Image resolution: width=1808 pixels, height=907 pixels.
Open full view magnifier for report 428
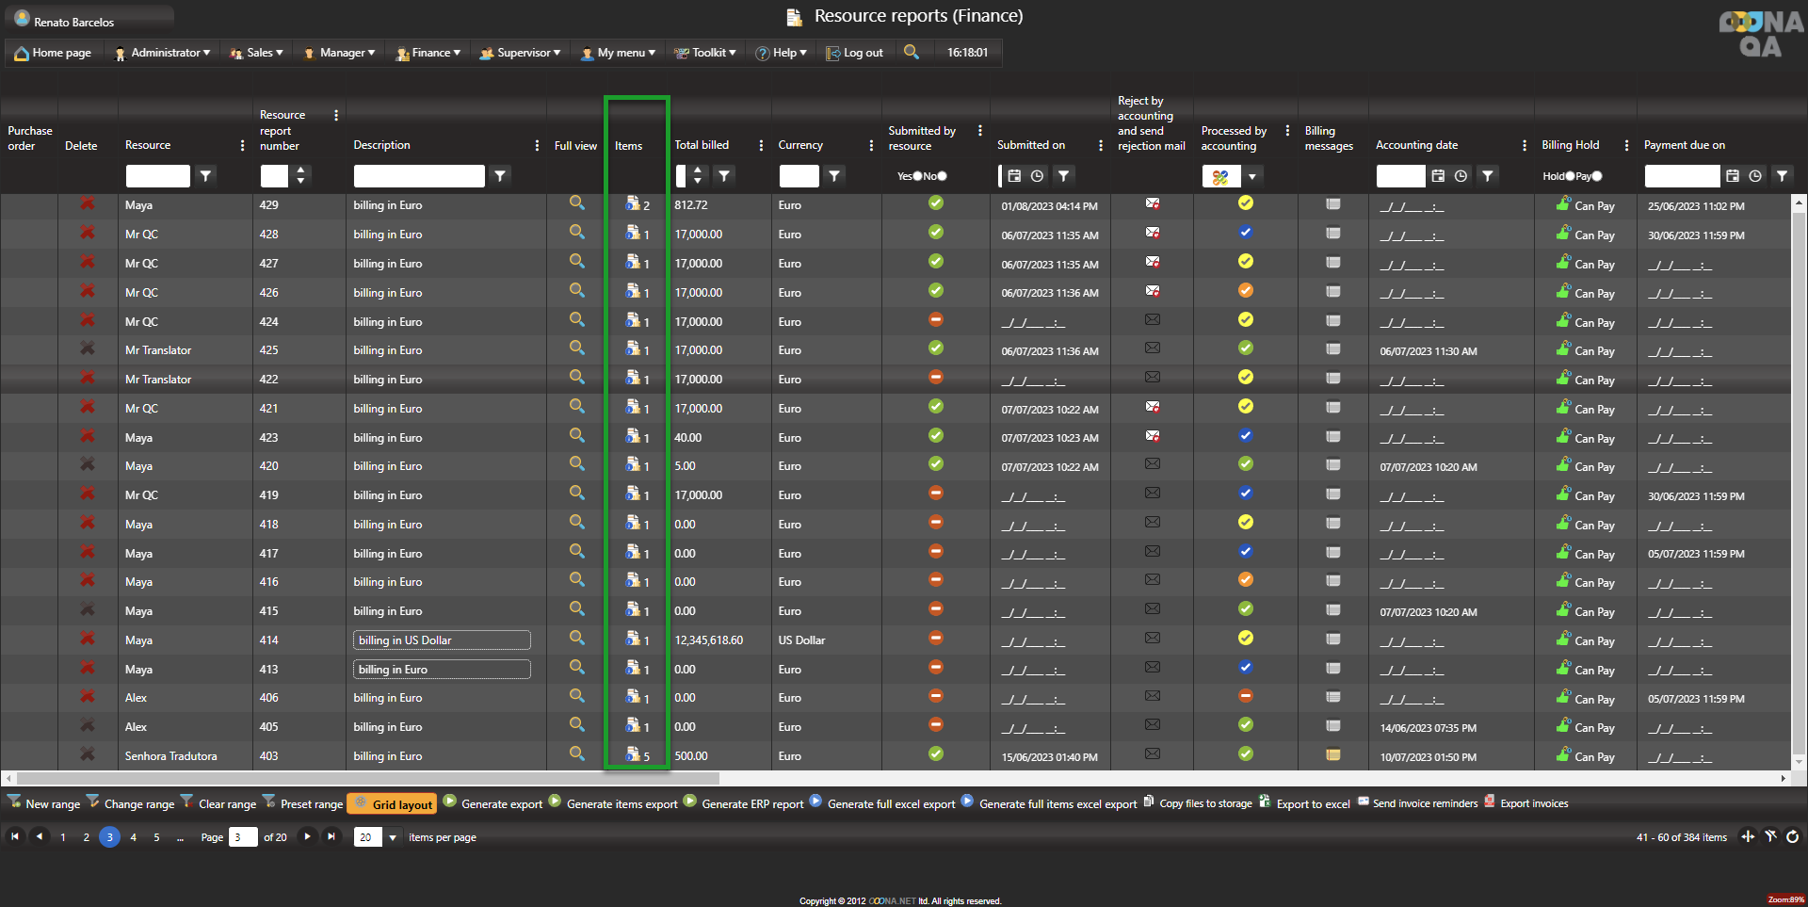click(576, 233)
